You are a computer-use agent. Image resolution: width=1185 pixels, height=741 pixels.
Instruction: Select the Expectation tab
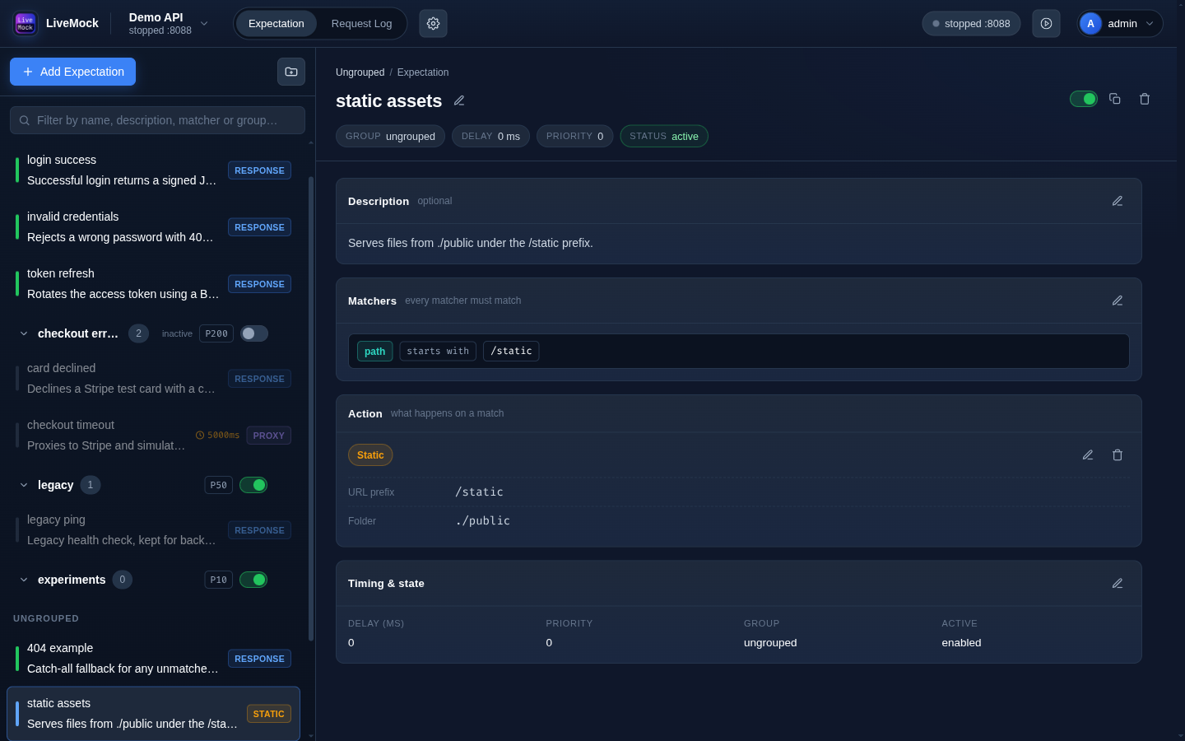tap(276, 24)
